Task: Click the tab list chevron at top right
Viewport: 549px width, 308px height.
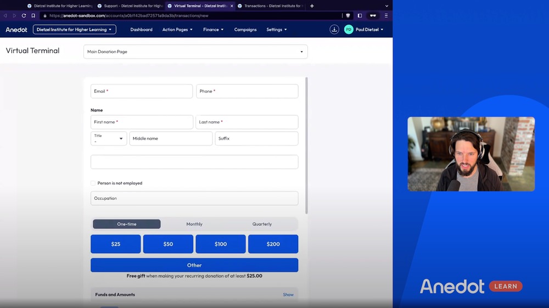Action: [386, 5]
